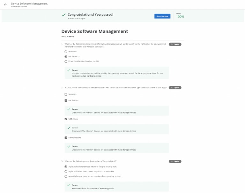
Task: Choose Drive Identification Number option
Action: coord(66,61)
